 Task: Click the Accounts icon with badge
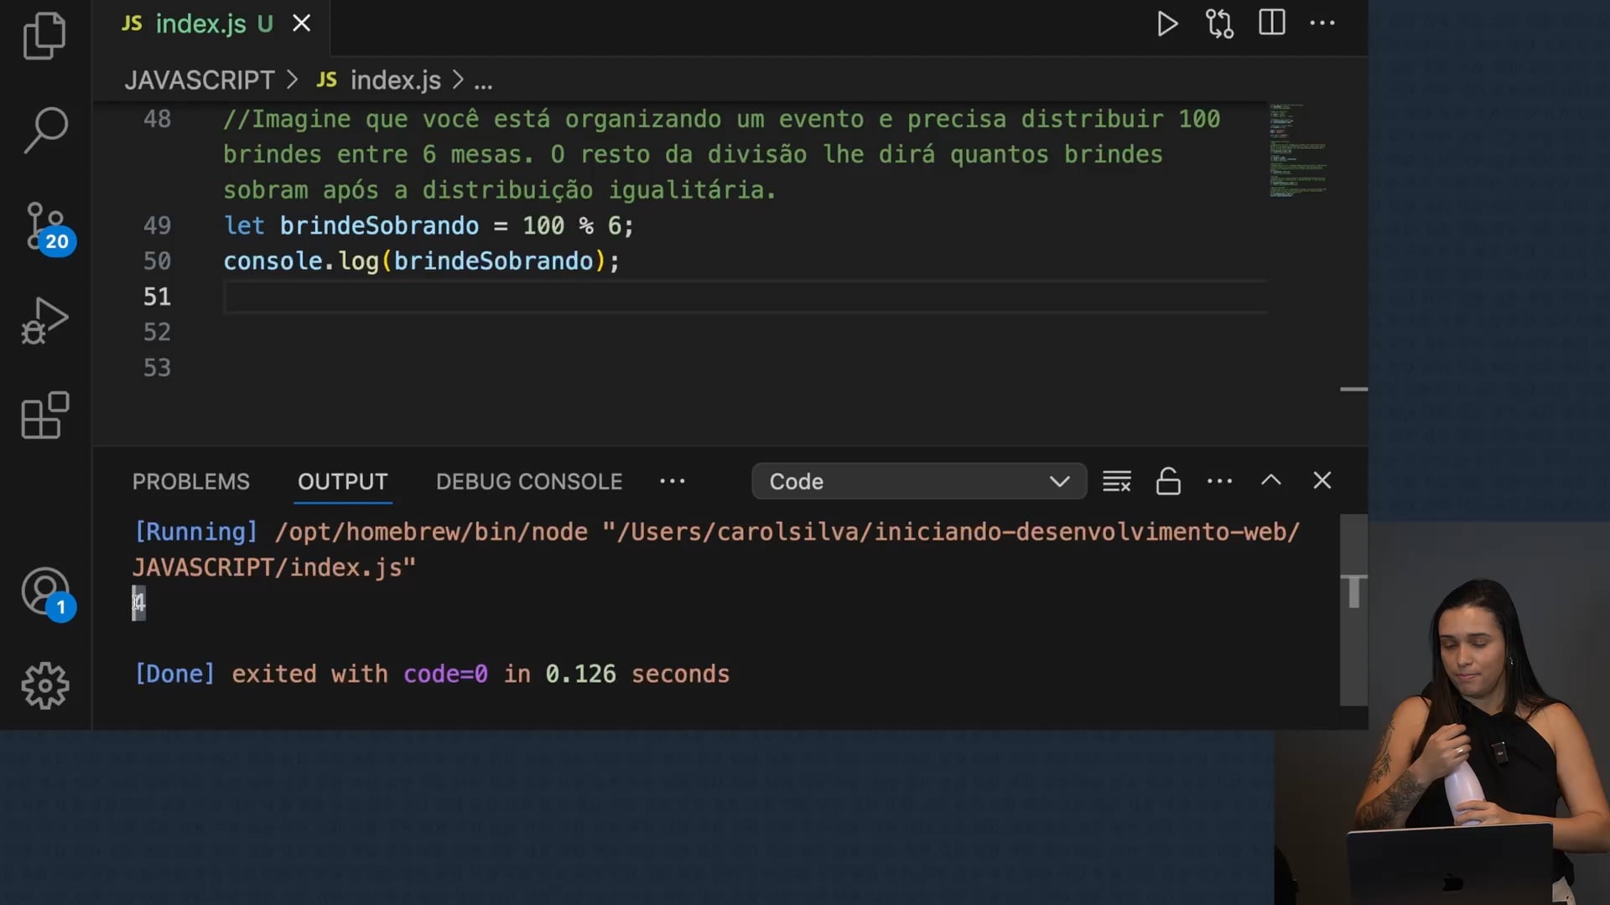tap(44, 592)
